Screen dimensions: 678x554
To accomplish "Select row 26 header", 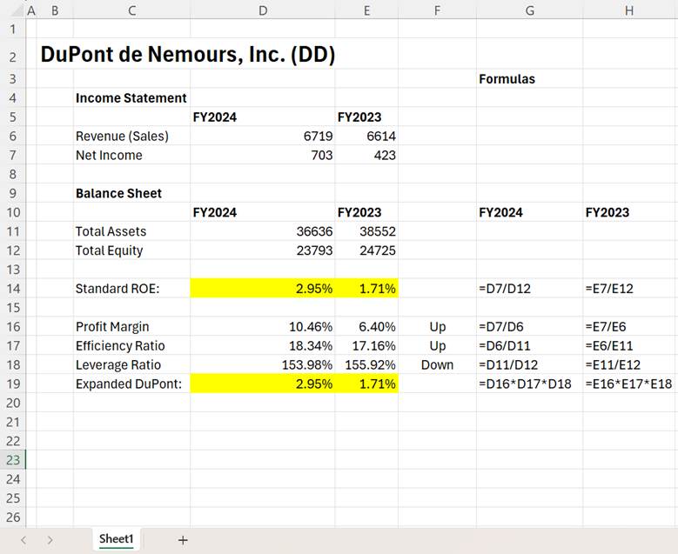I will click(x=13, y=517).
